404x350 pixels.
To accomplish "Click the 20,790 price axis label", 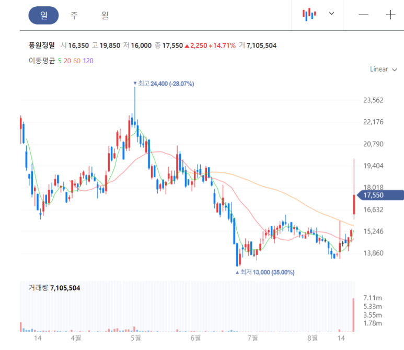I will pos(373,144).
